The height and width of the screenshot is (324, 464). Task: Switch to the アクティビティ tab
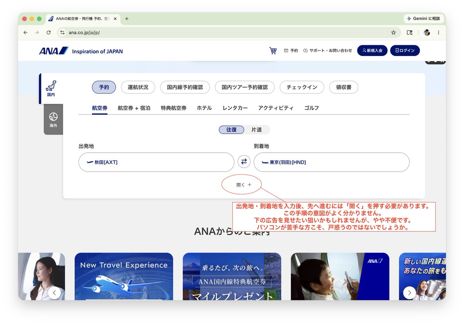pyautogui.click(x=276, y=108)
